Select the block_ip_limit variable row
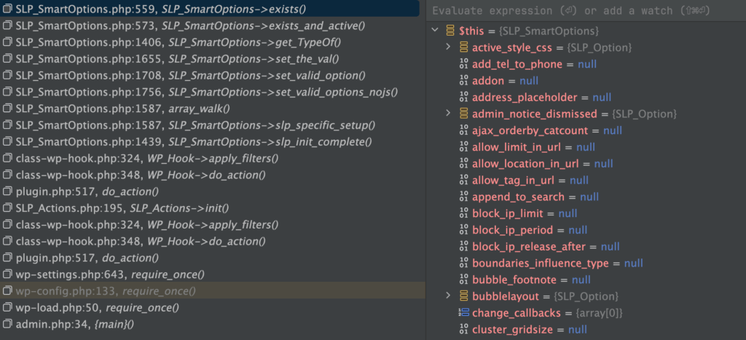 (x=586, y=213)
